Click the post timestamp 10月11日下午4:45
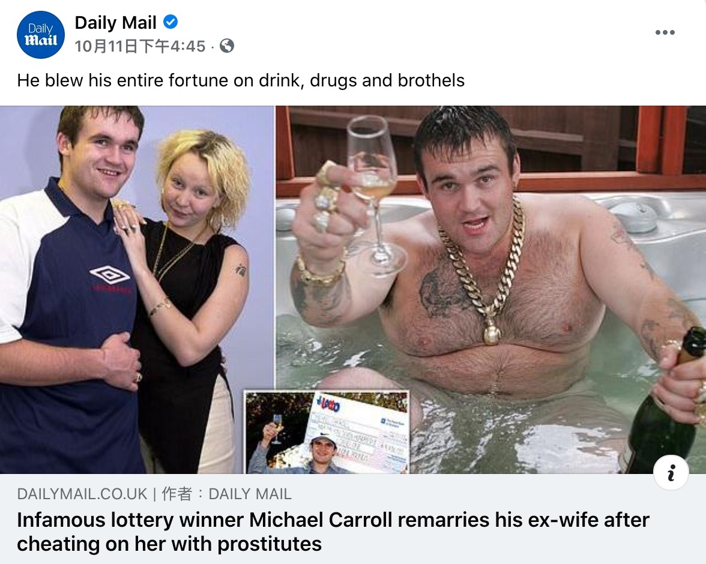 pyautogui.click(x=139, y=46)
